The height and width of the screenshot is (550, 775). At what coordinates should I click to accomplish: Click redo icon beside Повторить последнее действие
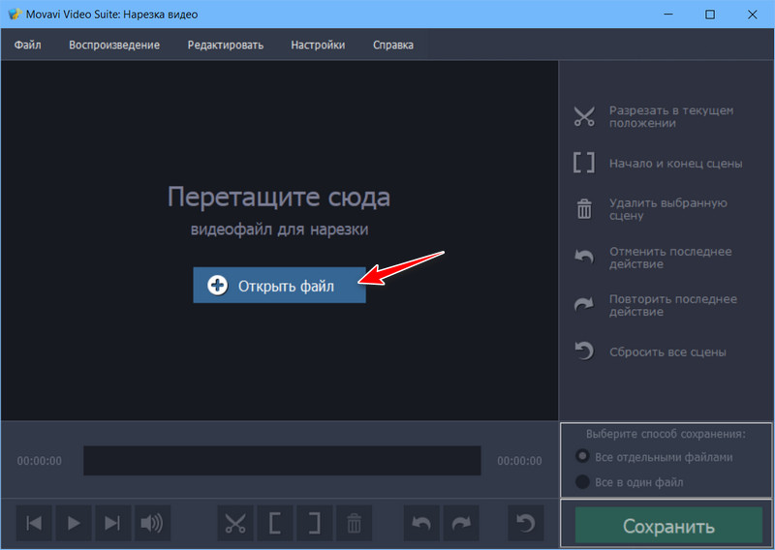tap(584, 304)
